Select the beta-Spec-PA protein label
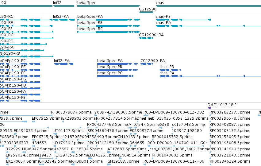This screenshot has width=261, height=166. pyautogui.click(x=110, y=61)
